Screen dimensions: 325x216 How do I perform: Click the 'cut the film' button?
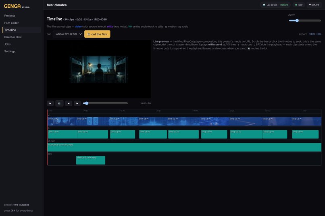tap(97, 34)
